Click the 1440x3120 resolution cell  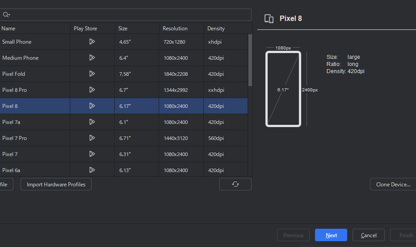[181, 138]
